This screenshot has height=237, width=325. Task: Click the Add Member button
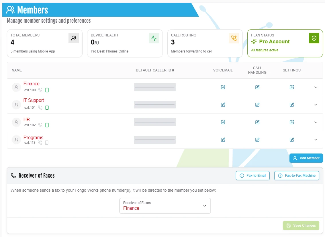(306, 158)
